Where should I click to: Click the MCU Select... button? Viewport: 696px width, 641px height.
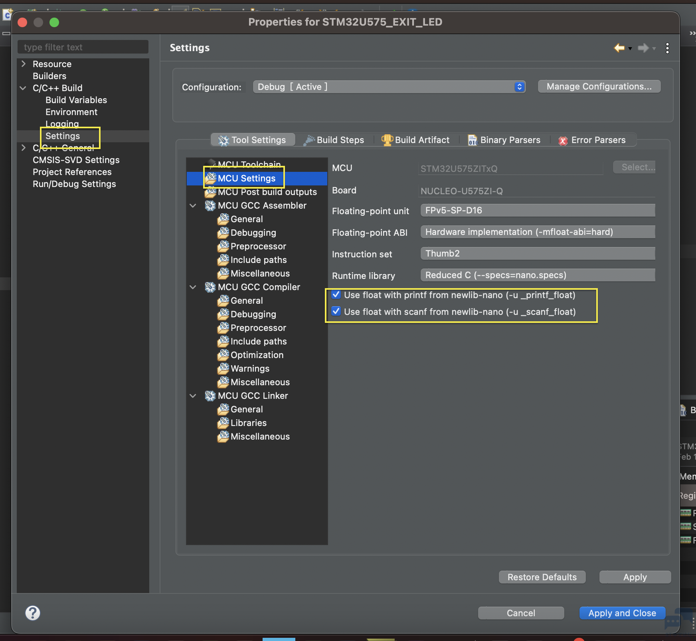(x=634, y=167)
